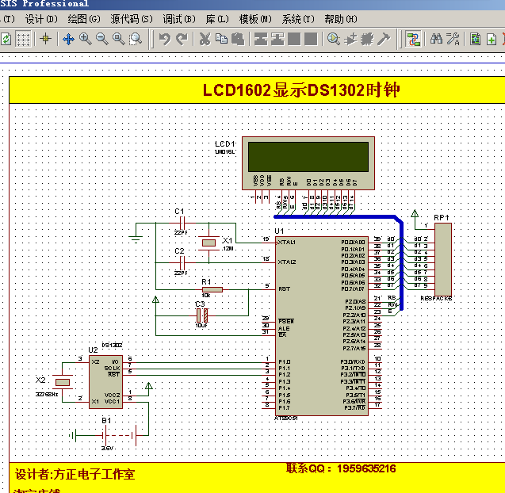Screen dimensions: 505x493
Task: Click the SCLK pin label on U2
Action: (112, 368)
